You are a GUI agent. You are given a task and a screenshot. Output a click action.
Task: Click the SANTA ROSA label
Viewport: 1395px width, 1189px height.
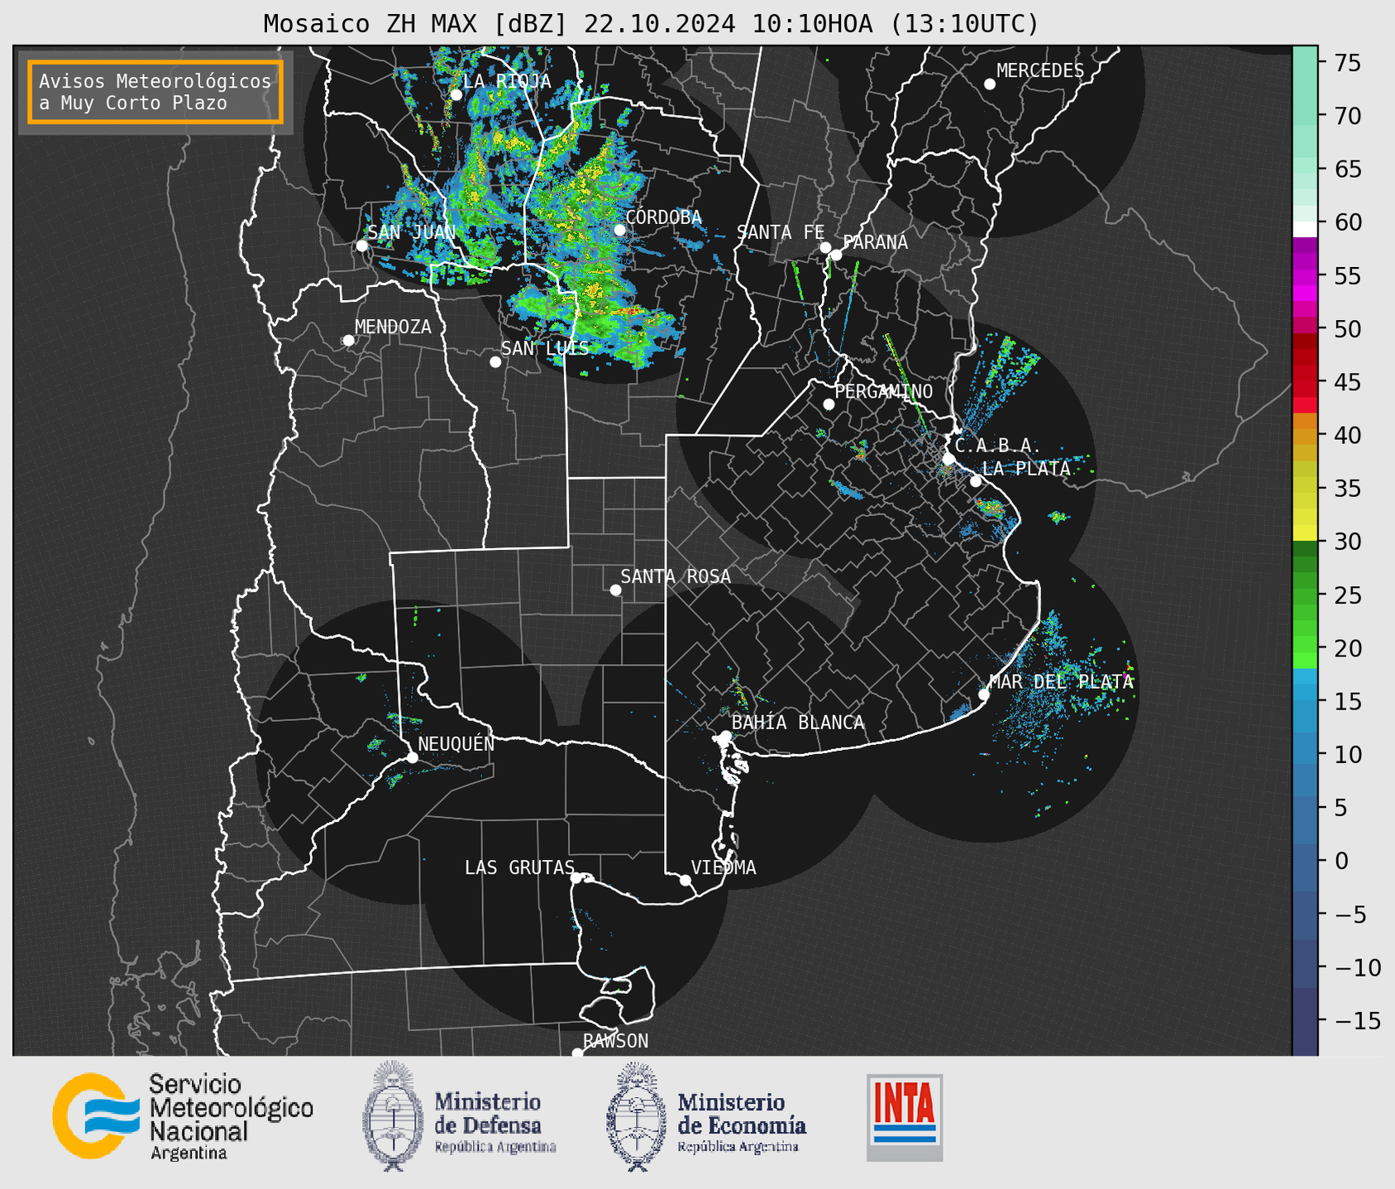point(676,576)
